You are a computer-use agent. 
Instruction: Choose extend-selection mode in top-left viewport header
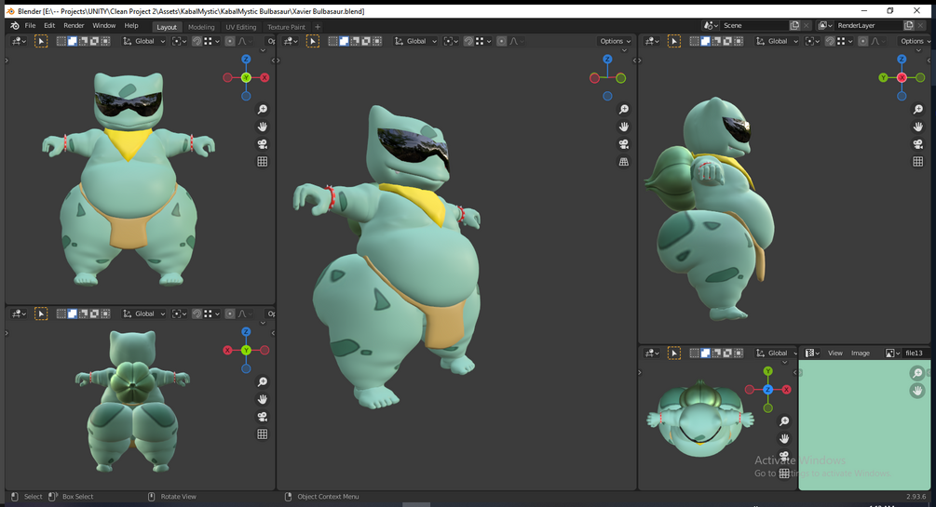pyautogui.click(x=73, y=41)
